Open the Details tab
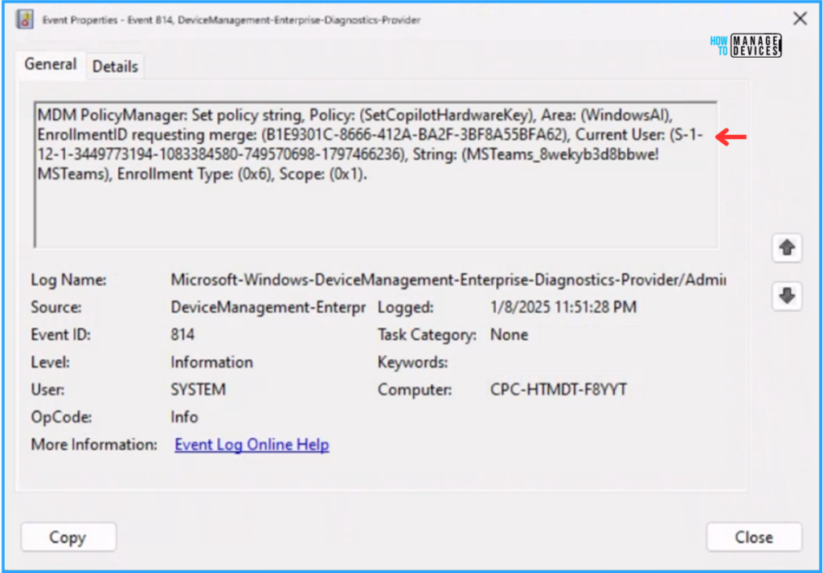 pos(115,67)
